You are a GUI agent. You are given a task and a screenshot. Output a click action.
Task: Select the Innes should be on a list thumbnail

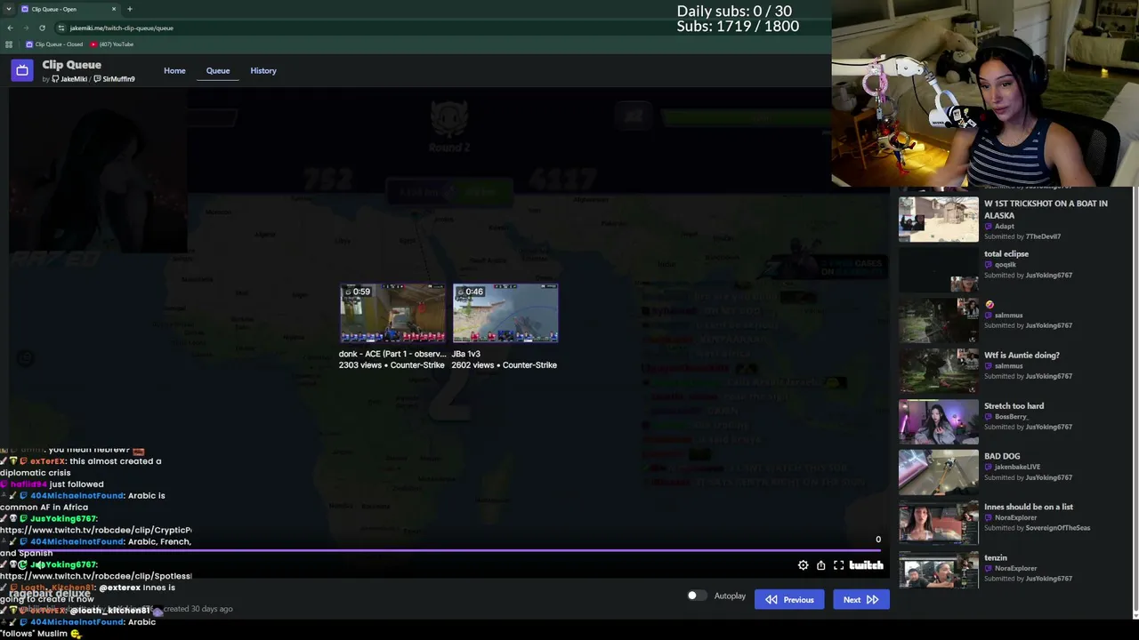[x=938, y=524]
